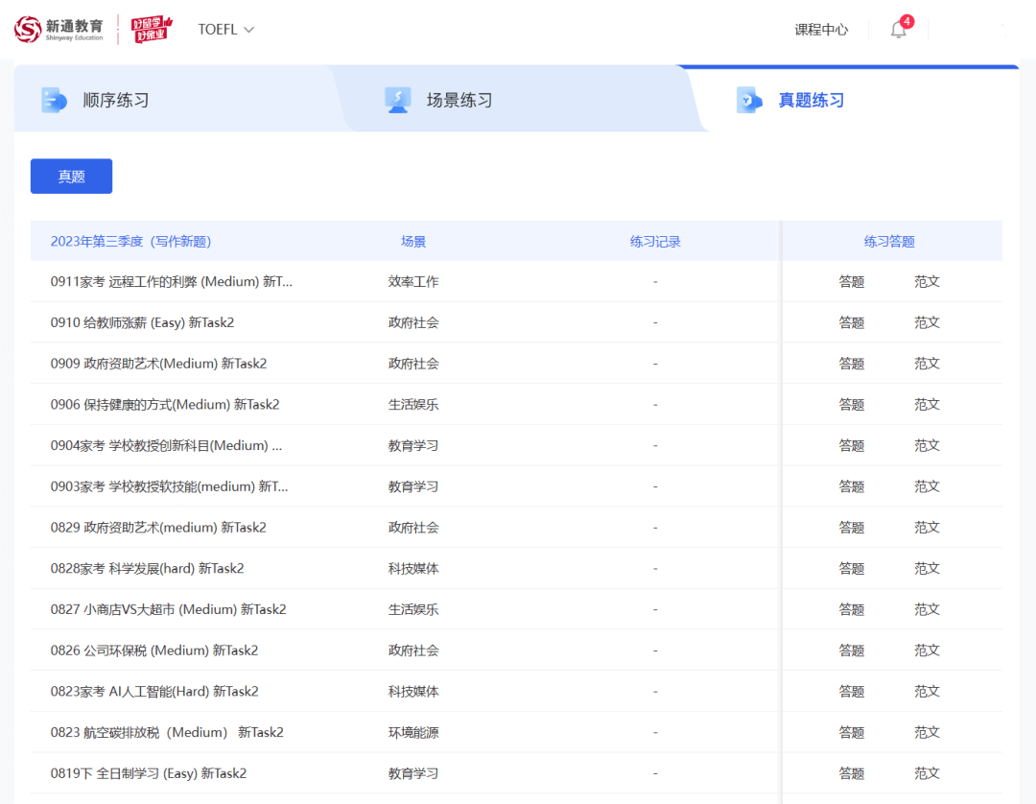Open 范文 for 0904家考 学校教授创新科目
Screen dimensions: 1036x804
point(927,445)
